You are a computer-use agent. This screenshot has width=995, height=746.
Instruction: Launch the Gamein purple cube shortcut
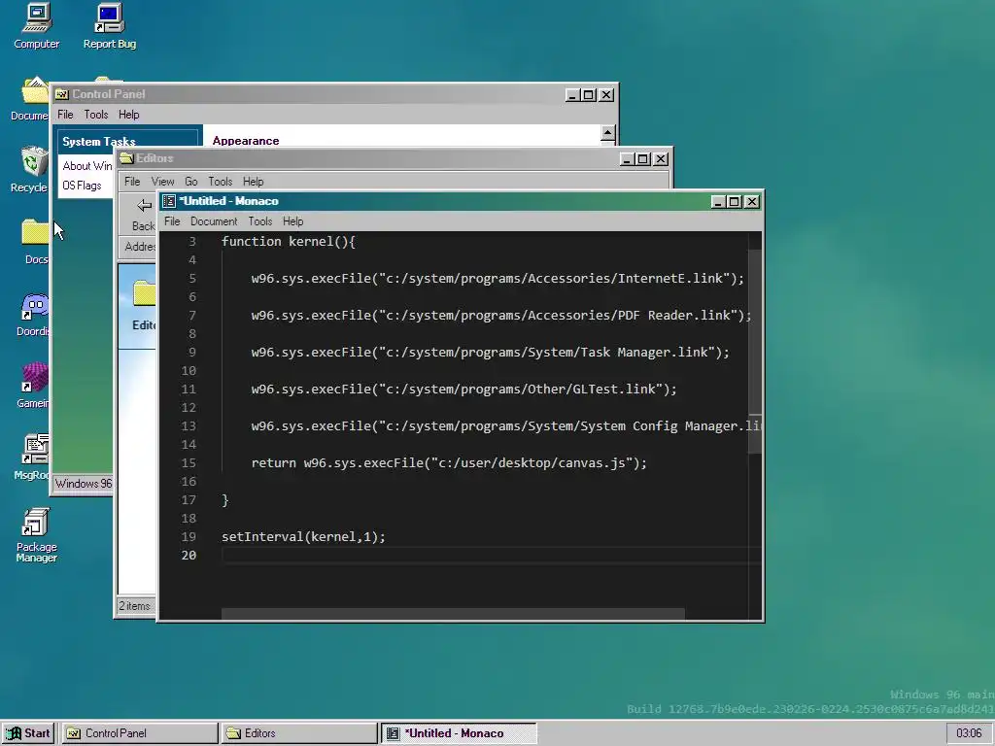(x=34, y=385)
